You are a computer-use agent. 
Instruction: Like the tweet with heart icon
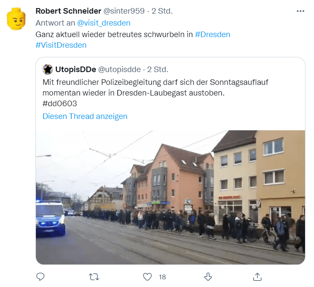coord(147,277)
